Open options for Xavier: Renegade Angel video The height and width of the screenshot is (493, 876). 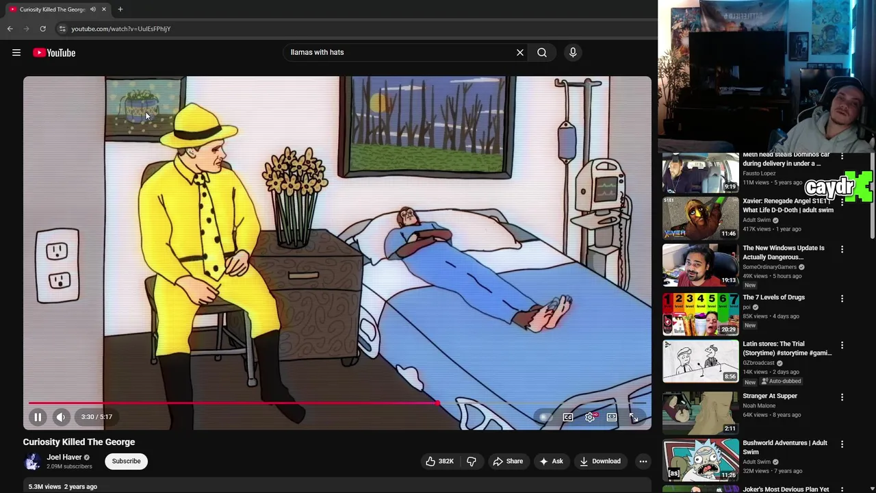point(842,203)
